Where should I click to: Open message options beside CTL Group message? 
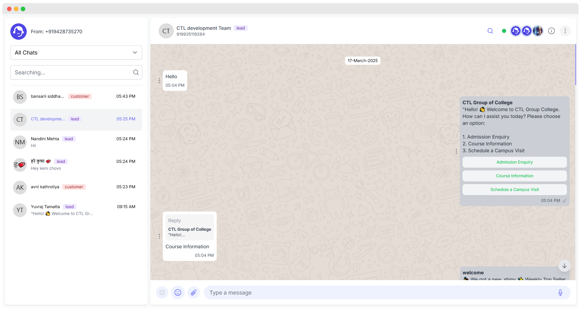pyautogui.click(x=456, y=151)
